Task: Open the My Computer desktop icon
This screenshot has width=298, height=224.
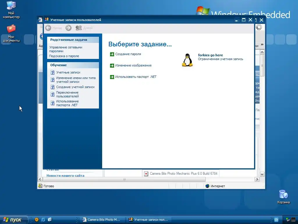Action: [x=11, y=10]
